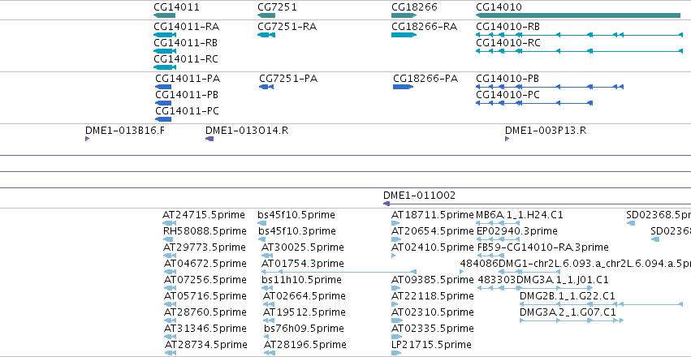Click the CG18266-PA protein feature
691x357 pixels.
pos(403,87)
